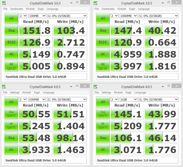Click the 1.463 write result
The height and width of the screenshot is (167, 183).
(x=70, y=150)
